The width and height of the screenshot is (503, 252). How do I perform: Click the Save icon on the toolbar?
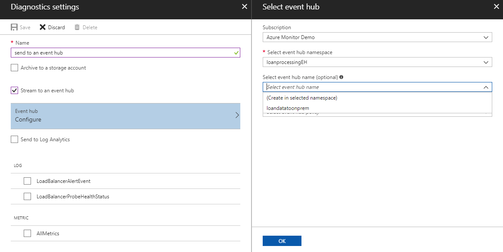click(13, 27)
